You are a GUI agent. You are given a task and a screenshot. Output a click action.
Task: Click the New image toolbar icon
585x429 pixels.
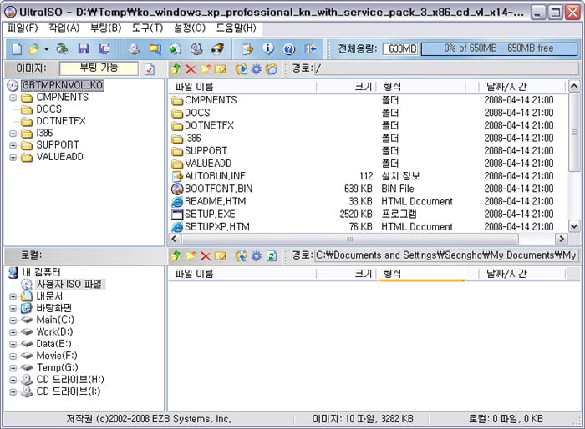pos(17,49)
